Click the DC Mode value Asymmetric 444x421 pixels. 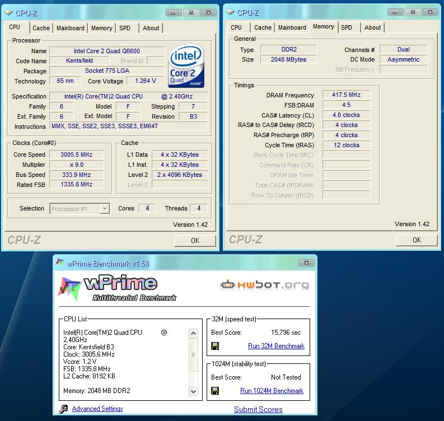click(404, 59)
